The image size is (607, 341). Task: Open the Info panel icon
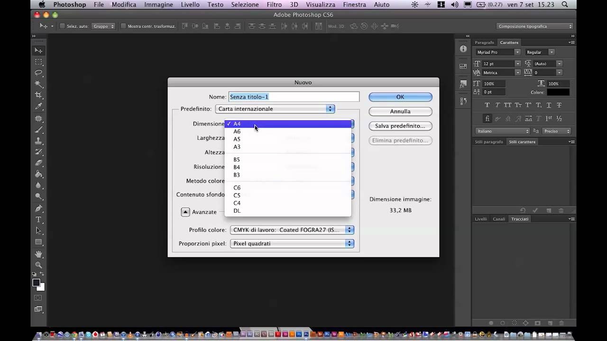pyautogui.click(x=463, y=49)
